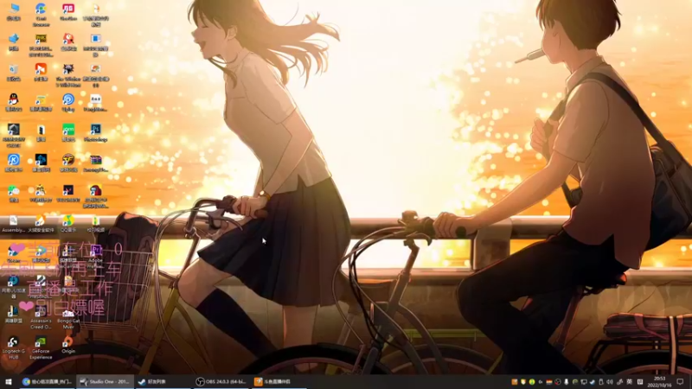The height and width of the screenshot is (389, 692).
Task: Switch to OBS 24.0.3 in taskbar
Action: (221, 381)
